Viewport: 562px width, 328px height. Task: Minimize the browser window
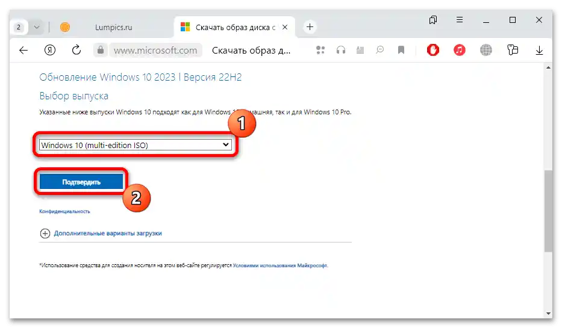click(x=486, y=21)
